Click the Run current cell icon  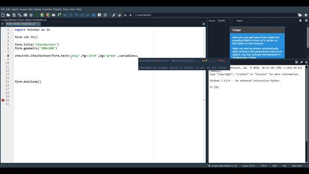coord(42,15)
